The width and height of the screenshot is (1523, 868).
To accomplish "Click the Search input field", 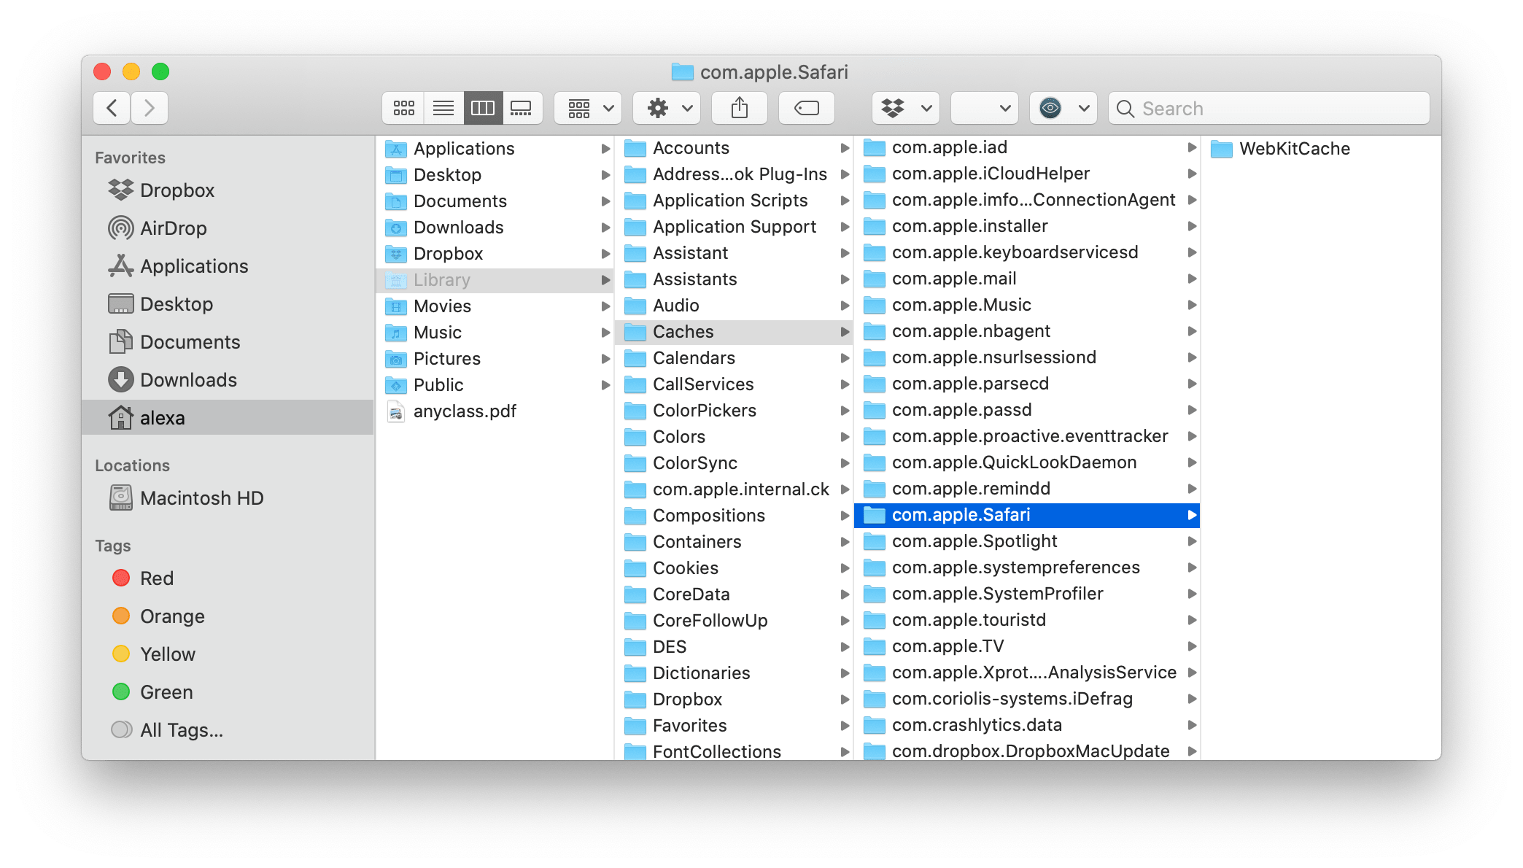I will pyautogui.click(x=1267, y=108).
